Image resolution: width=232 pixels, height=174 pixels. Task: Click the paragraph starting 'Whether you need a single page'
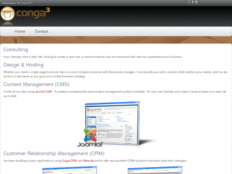115,74
